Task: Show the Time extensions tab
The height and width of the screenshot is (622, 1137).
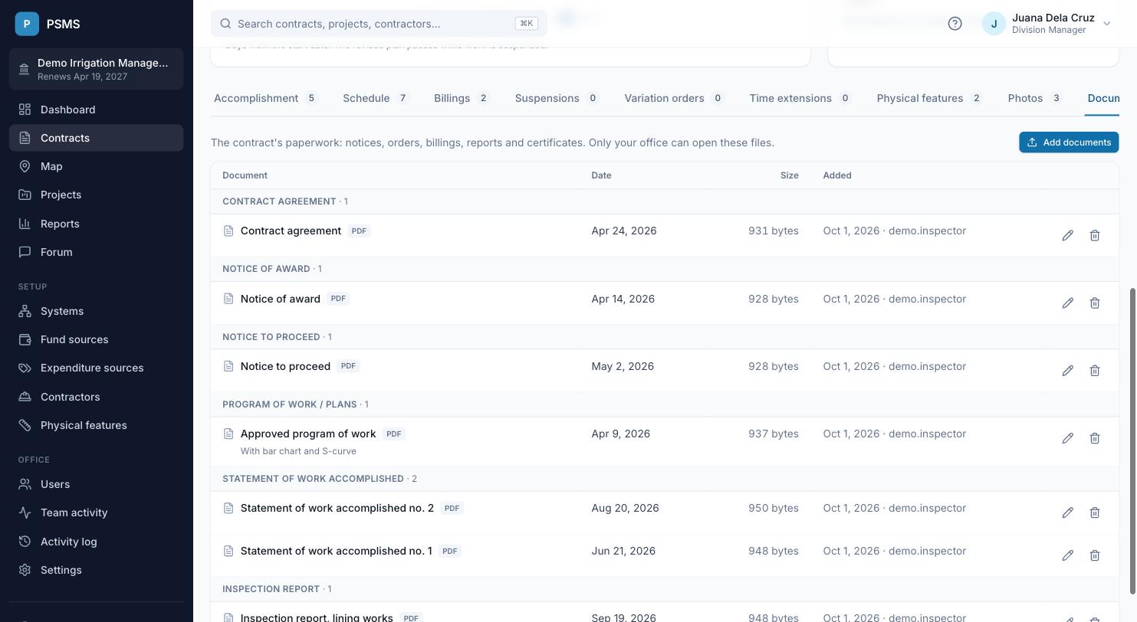Action: tap(800, 98)
